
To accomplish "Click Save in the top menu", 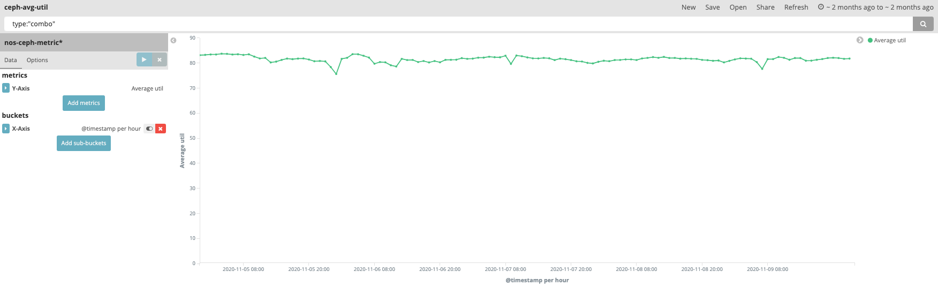I will [713, 7].
